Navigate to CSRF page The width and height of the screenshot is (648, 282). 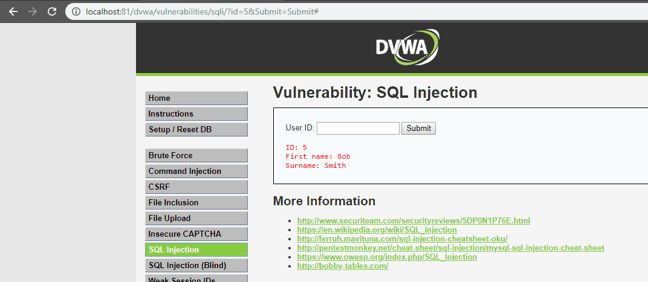(196, 187)
